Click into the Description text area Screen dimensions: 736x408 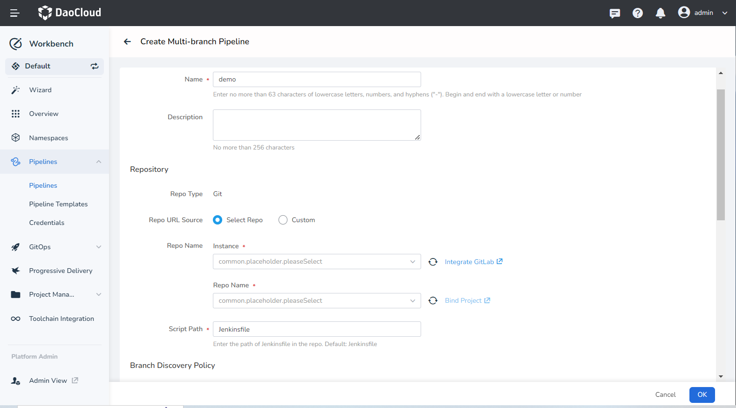click(x=317, y=125)
